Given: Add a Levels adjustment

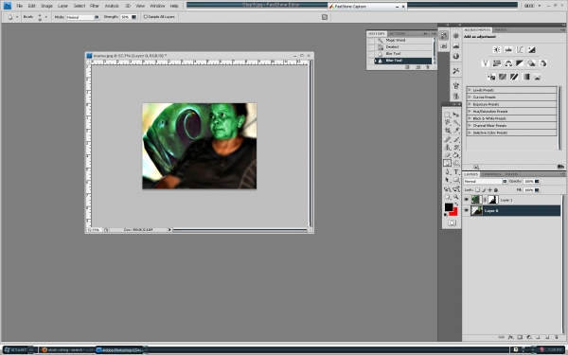Looking at the screenshot, I should [x=508, y=49].
